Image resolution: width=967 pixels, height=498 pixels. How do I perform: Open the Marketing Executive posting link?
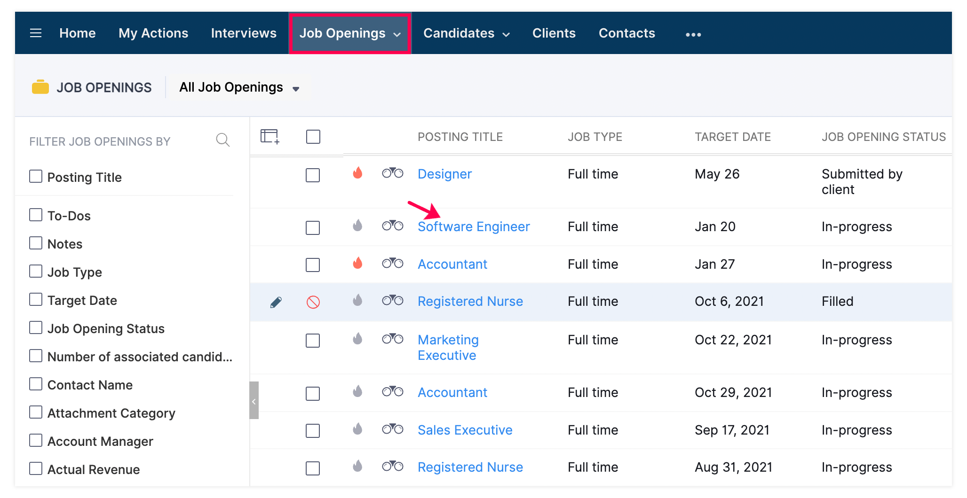click(x=448, y=347)
